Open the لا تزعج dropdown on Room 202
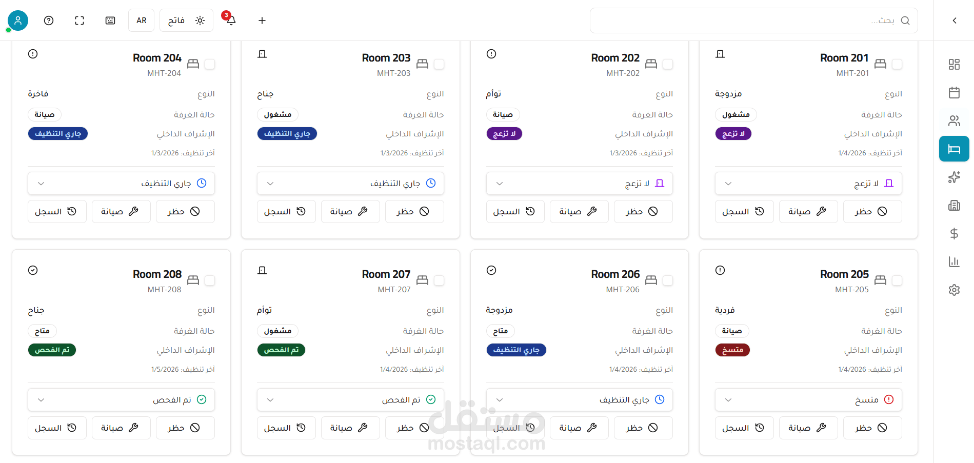974x463 pixels. point(579,183)
